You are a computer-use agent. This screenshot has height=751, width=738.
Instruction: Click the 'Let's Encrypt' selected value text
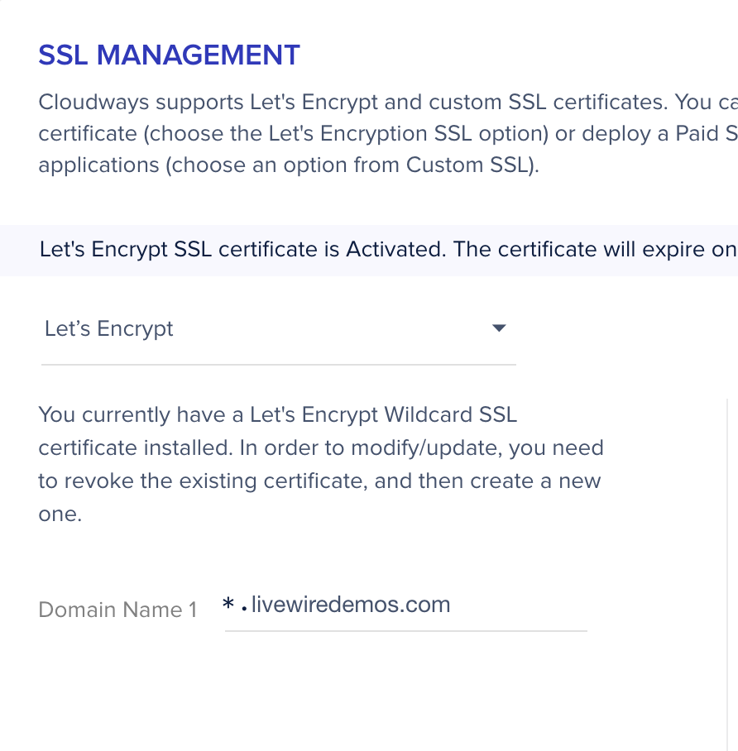click(109, 328)
